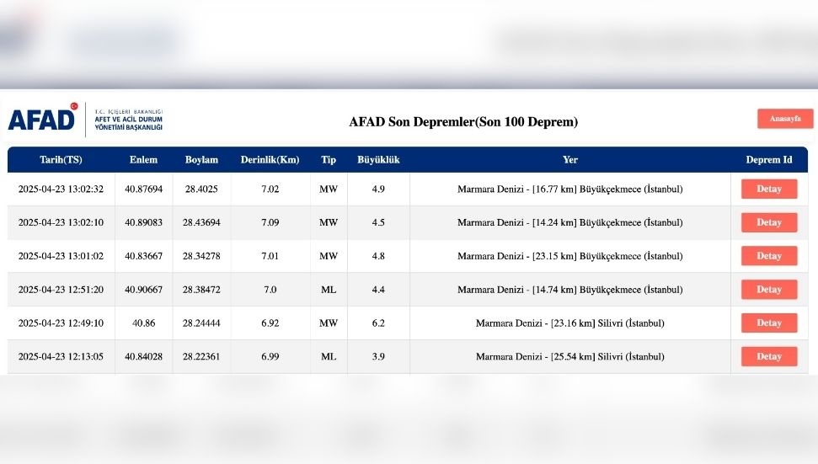Select the Enlem column header
The image size is (818, 464).
[x=143, y=160]
